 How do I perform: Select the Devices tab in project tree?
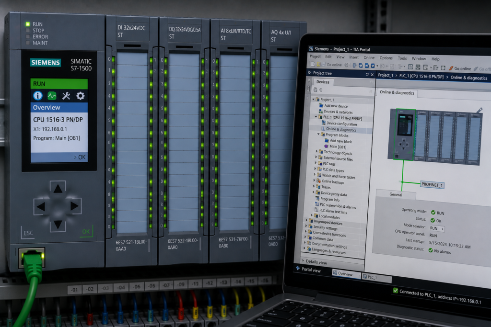tap(323, 82)
